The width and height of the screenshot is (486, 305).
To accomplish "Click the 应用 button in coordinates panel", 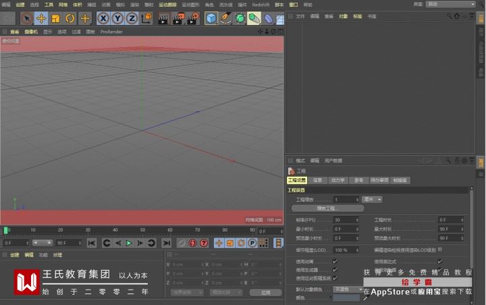I will pyautogui.click(x=266, y=292).
